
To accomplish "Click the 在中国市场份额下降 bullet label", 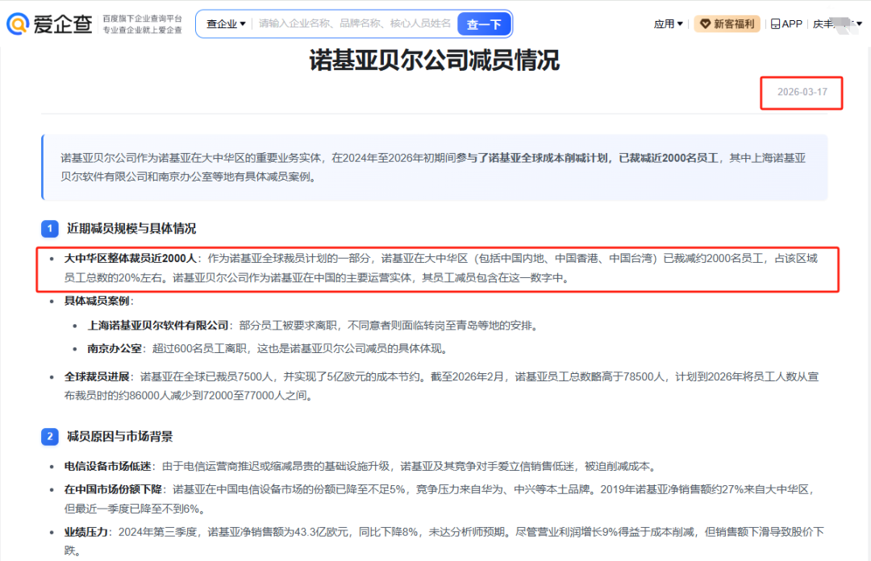I will point(113,489).
